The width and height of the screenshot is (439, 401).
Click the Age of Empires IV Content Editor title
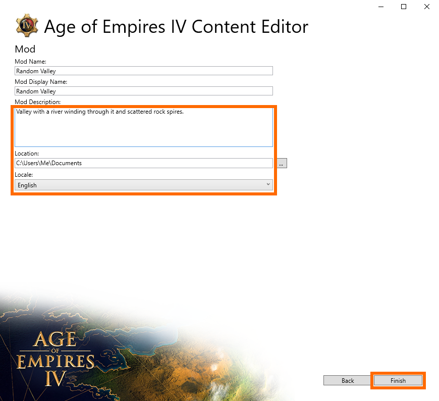176,27
